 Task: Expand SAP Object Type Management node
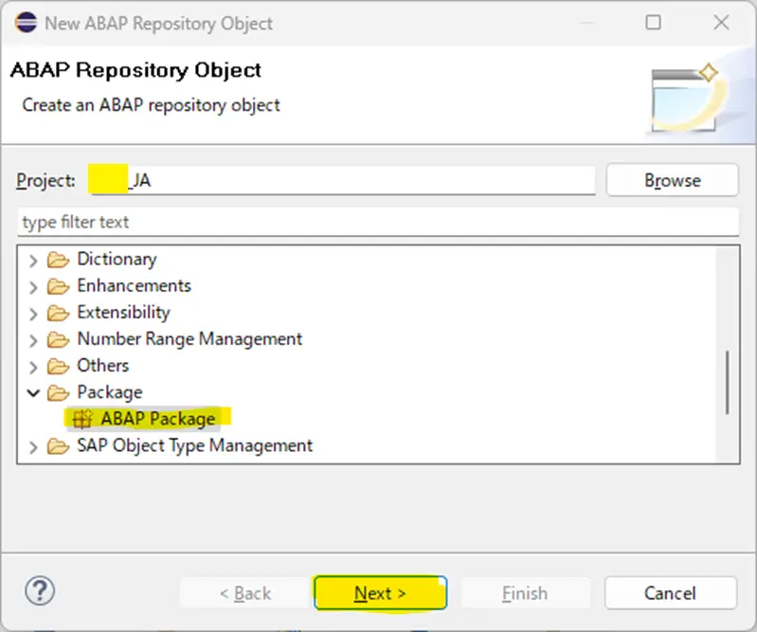pyautogui.click(x=33, y=447)
